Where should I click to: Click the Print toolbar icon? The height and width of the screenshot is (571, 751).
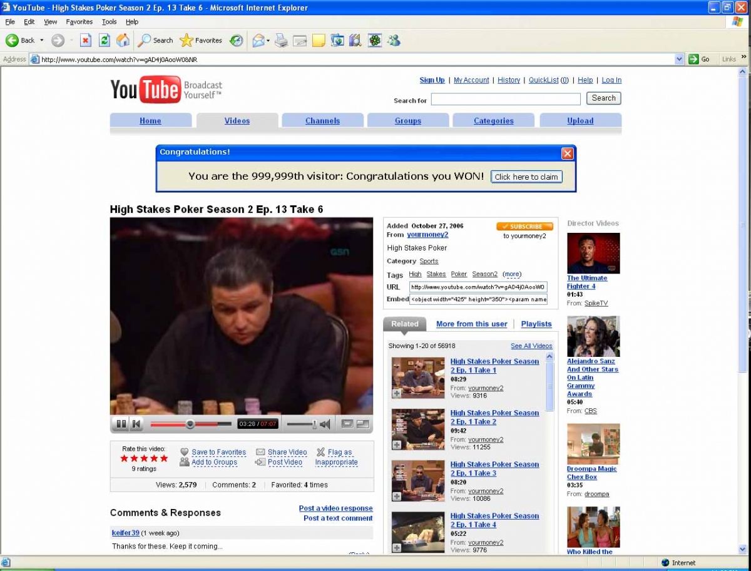tap(281, 40)
